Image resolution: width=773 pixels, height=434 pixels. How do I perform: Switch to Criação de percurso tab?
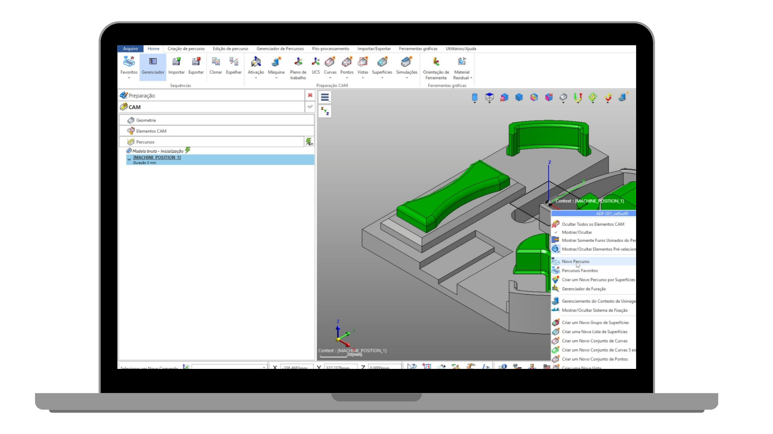[x=186, y=49]
